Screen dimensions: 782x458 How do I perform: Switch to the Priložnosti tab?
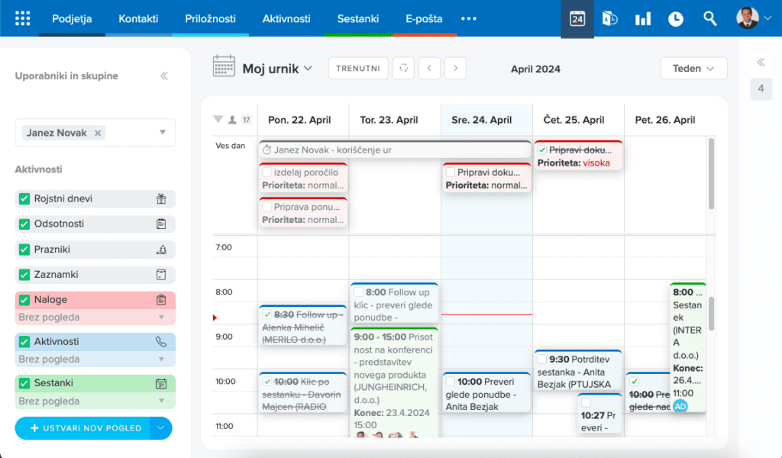tap(210, 18)
